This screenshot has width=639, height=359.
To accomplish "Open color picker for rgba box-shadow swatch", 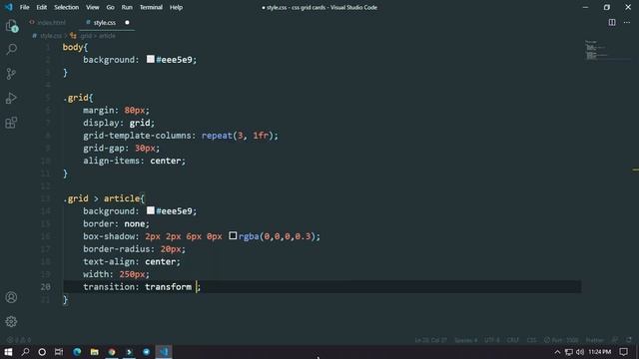I will pyautogui.click(x=233, y=235).
